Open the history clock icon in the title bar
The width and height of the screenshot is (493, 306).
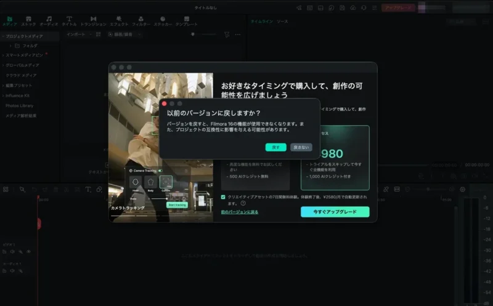coord(331,7)
